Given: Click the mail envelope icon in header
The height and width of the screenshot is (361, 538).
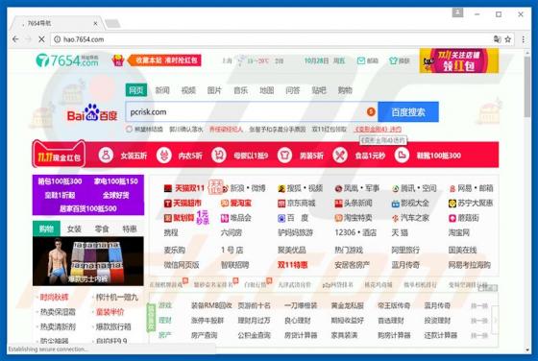Looking at the screenshot, I should (361, 60).
